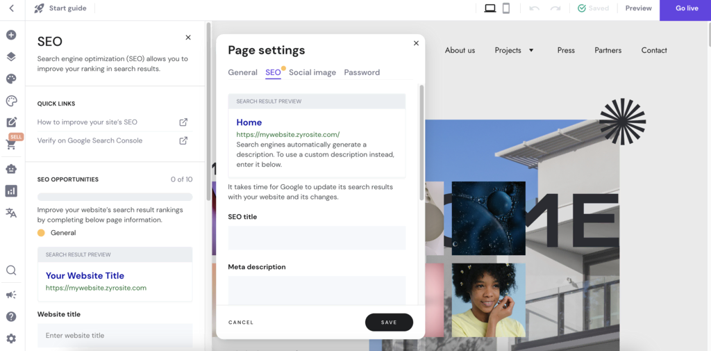The image size is (711, 351).
Task: Open the Press nav link
Action: click(566, 51)
